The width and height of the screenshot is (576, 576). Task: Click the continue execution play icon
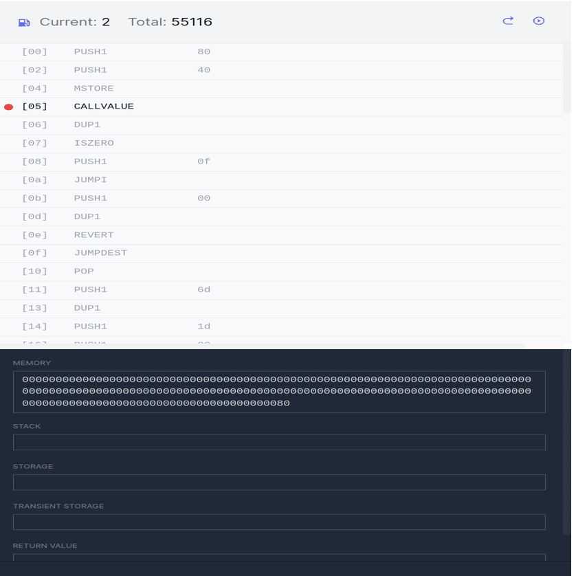pos(538,21)
